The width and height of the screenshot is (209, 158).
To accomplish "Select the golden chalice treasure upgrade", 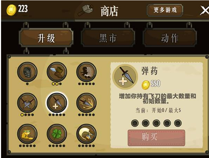I will (27, 134).
